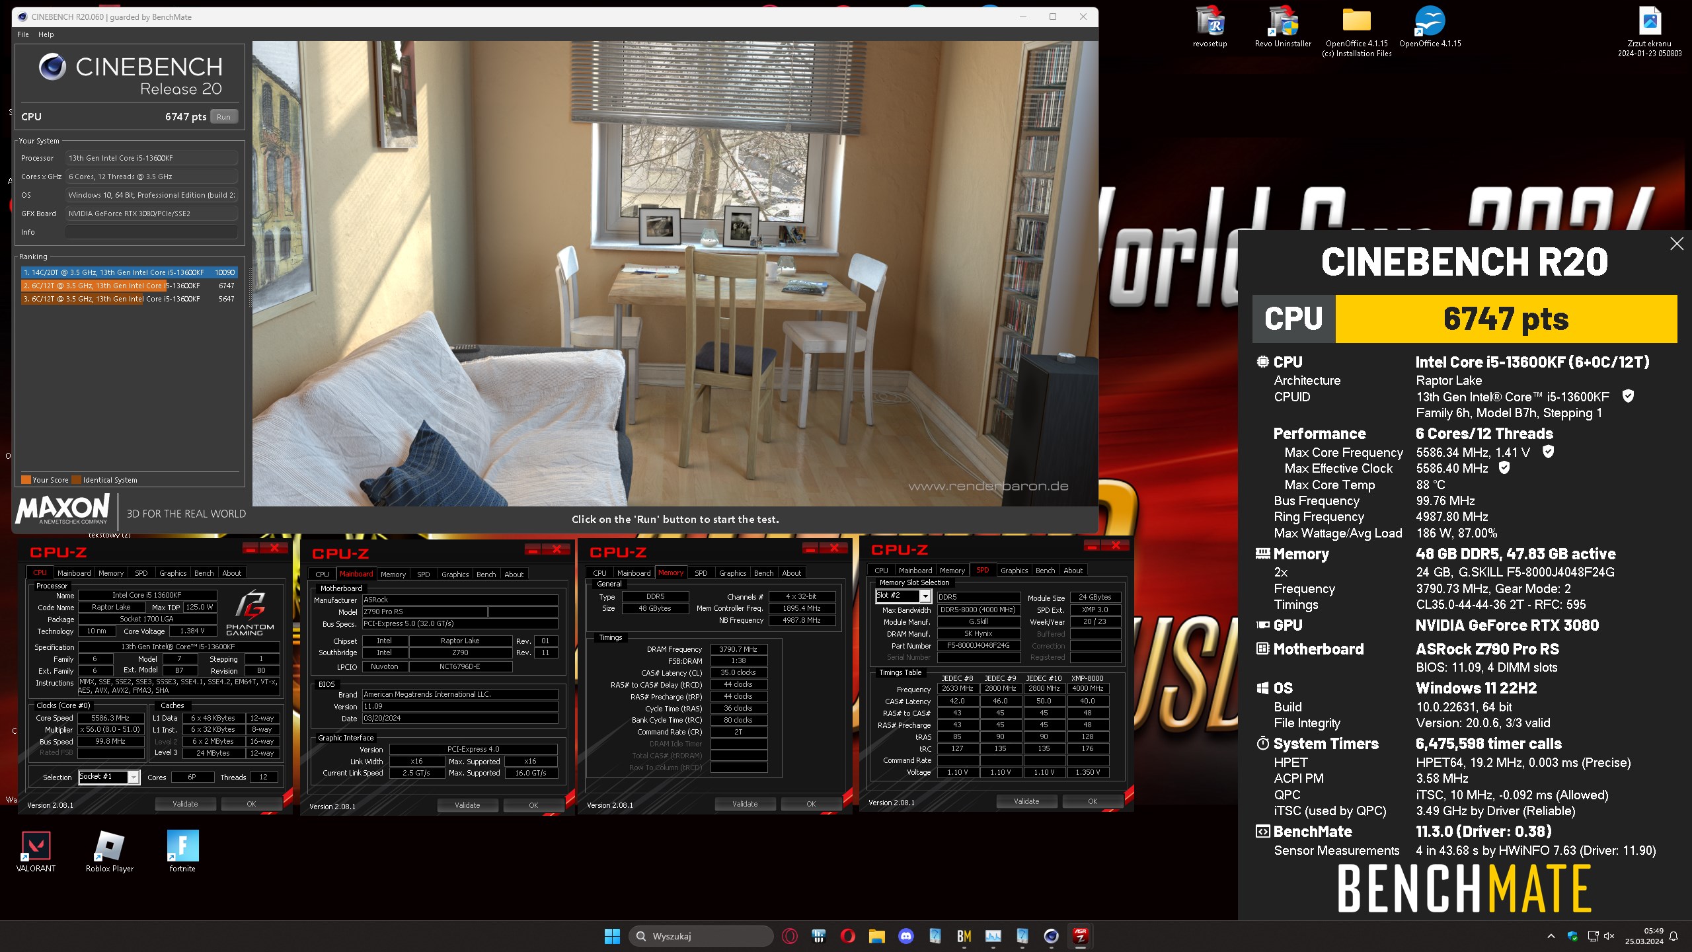Open the graph monitor taskbar icon
Screen dimensions: 1692x952
pyautogui.click(x=993, y=936)
